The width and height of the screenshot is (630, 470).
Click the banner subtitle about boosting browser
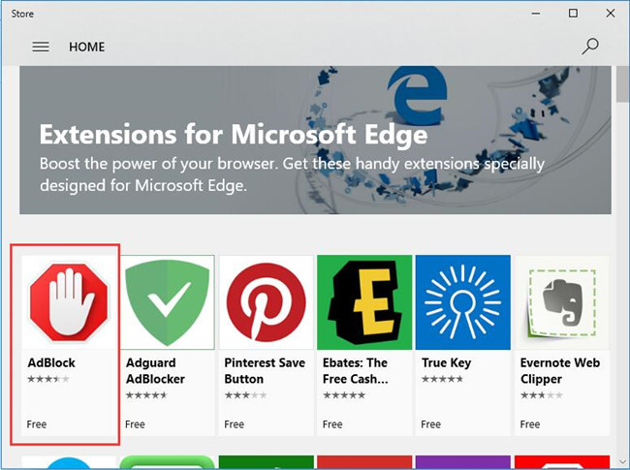click(292, 174)
